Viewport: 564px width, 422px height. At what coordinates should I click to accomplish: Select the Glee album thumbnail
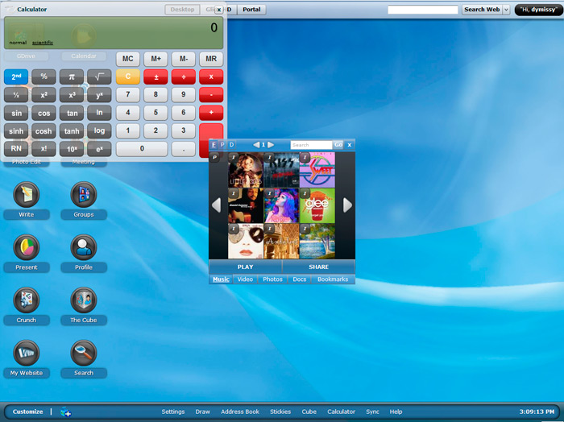pyautogui.click(x=317, y=205)
